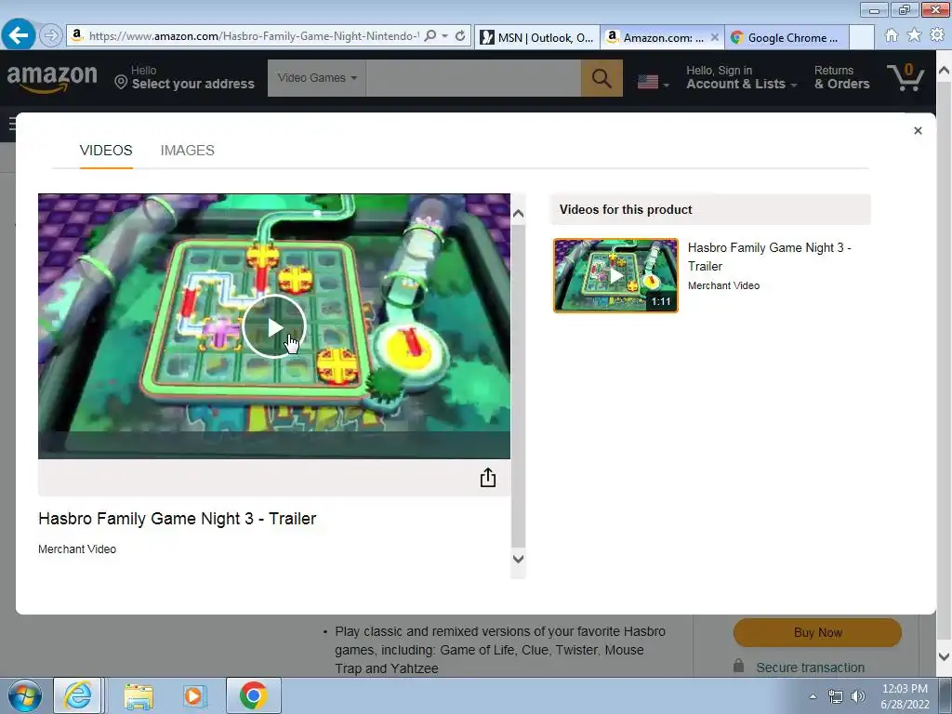
Task: Open browser Tools gear icon
Action: (x=937, y=35)
